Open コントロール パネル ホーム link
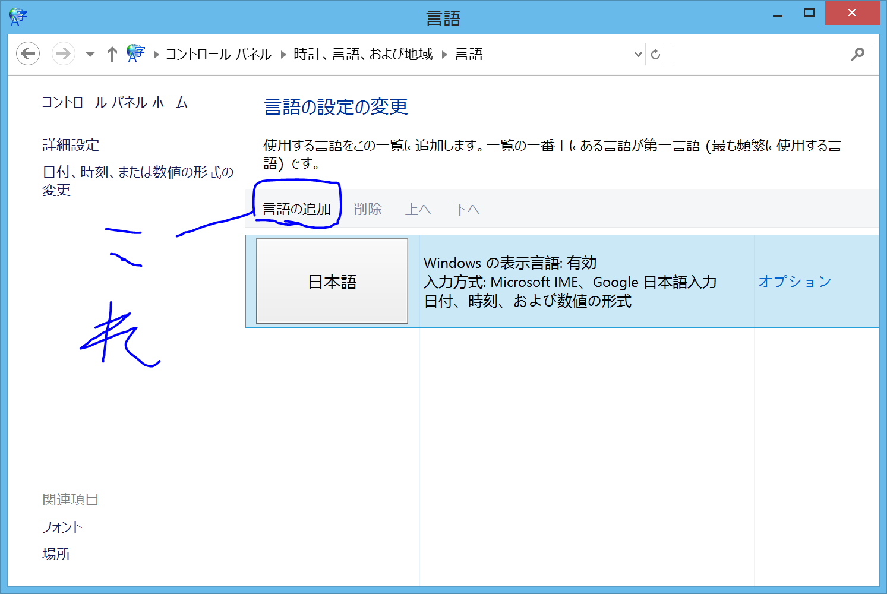Image resolution: width=887 pixels, height=594 pixels. pos(115,103)
